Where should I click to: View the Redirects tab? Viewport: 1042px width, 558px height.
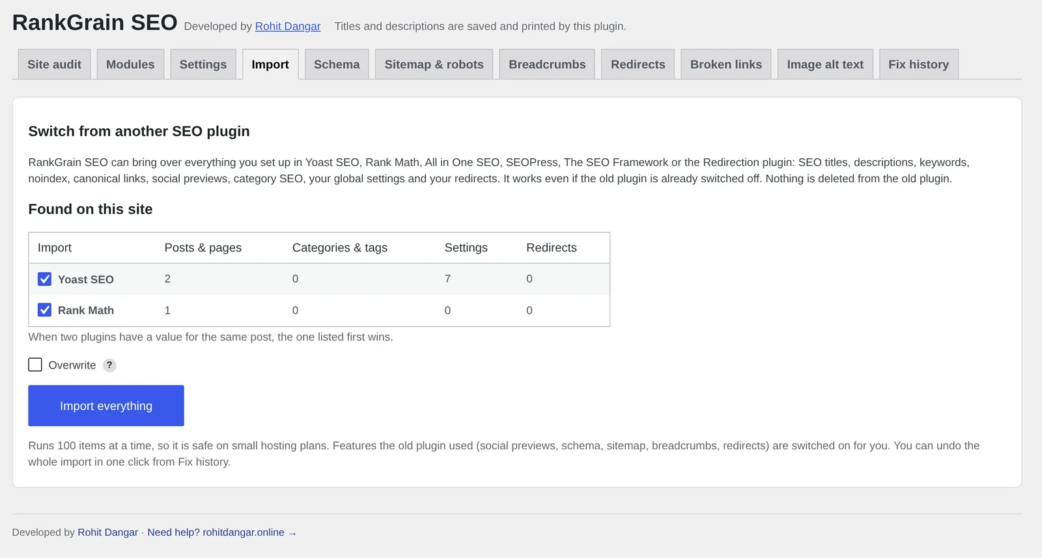[638, 64]
